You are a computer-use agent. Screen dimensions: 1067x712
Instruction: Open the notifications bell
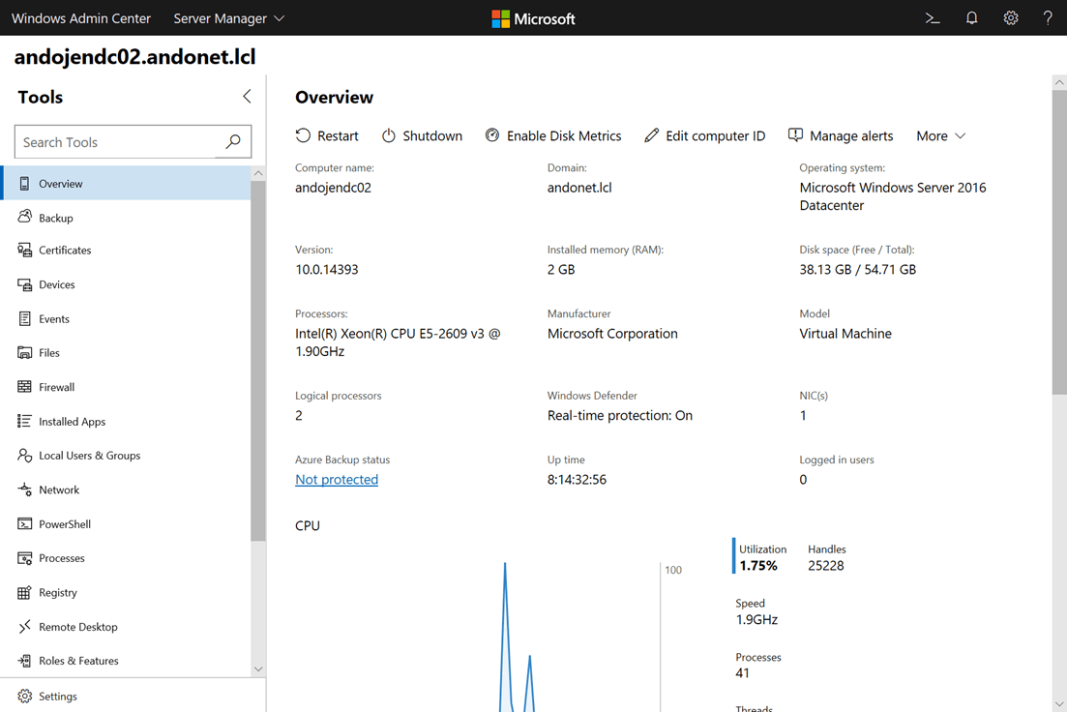972,18
